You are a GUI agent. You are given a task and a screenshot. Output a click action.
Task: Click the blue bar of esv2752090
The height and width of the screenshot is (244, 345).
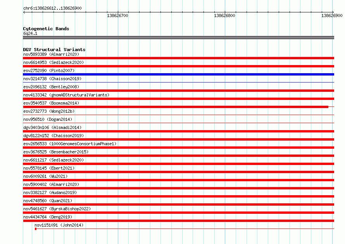coord(178,74)
